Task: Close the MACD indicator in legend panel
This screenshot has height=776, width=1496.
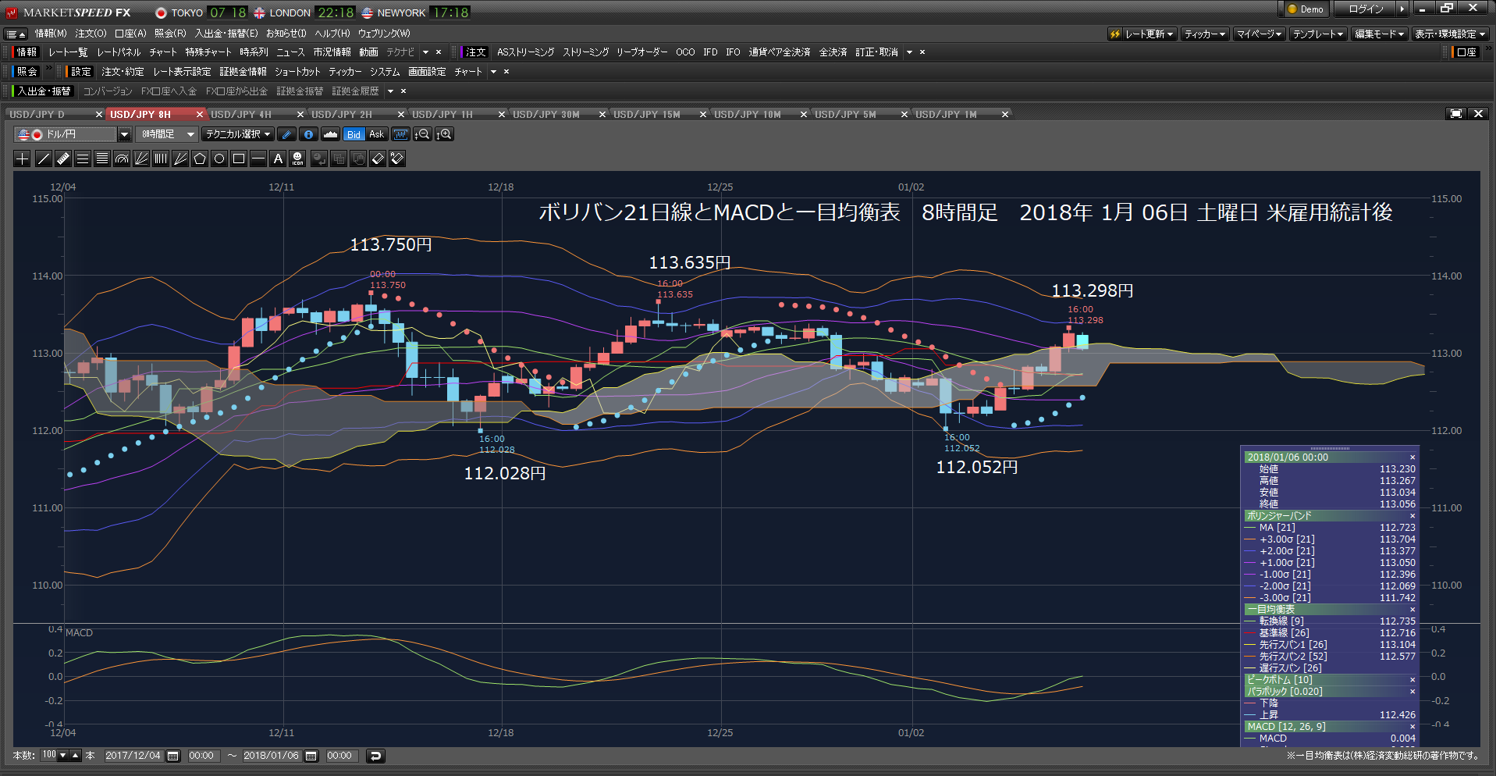Action: [1412, 727]
